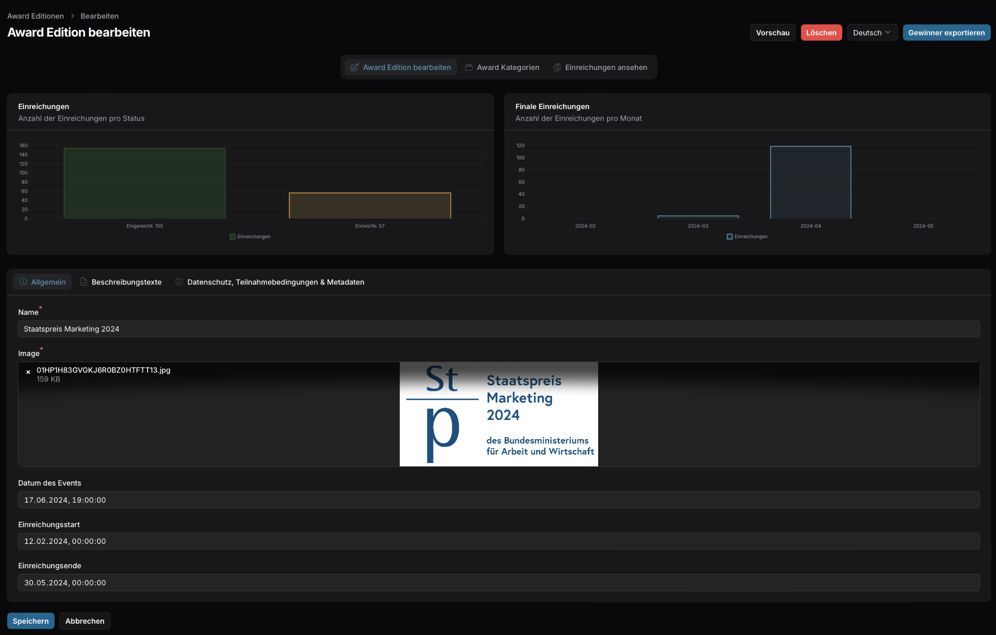Viewport: 996px width, 635px height.
Task: Switch to the Beschreibungstexte tab
Action: [126, 282]
